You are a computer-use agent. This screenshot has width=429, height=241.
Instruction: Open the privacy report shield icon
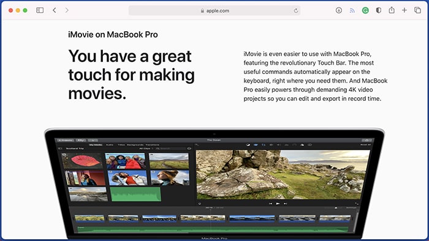pyautogui.click(x=378, y=10)
